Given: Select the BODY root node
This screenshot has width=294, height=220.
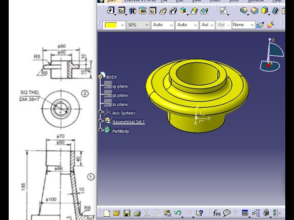Looking at the screenshot, I should 111,77.
